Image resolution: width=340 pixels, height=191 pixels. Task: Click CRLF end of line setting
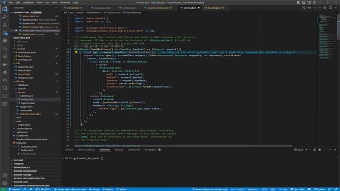click(x=273, y=189)
